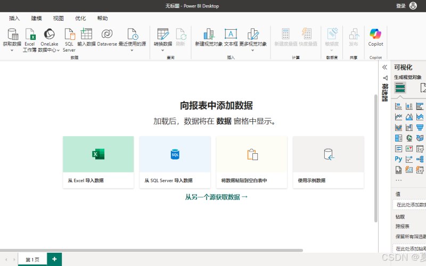Image resolution: width=426 pixels, height=266 pixels.
Task: Collapse the visualizations pane with double chevron
Action: click(x=384, y=68)
